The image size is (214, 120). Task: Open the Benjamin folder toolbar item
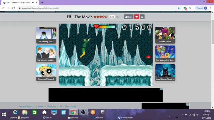pyautogui.click(x=23, y=118)
